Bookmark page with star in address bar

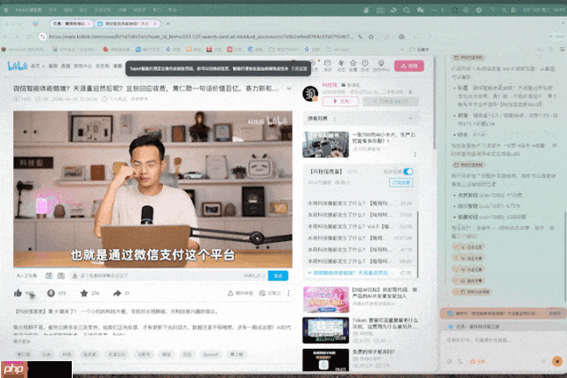click(371, 36)
